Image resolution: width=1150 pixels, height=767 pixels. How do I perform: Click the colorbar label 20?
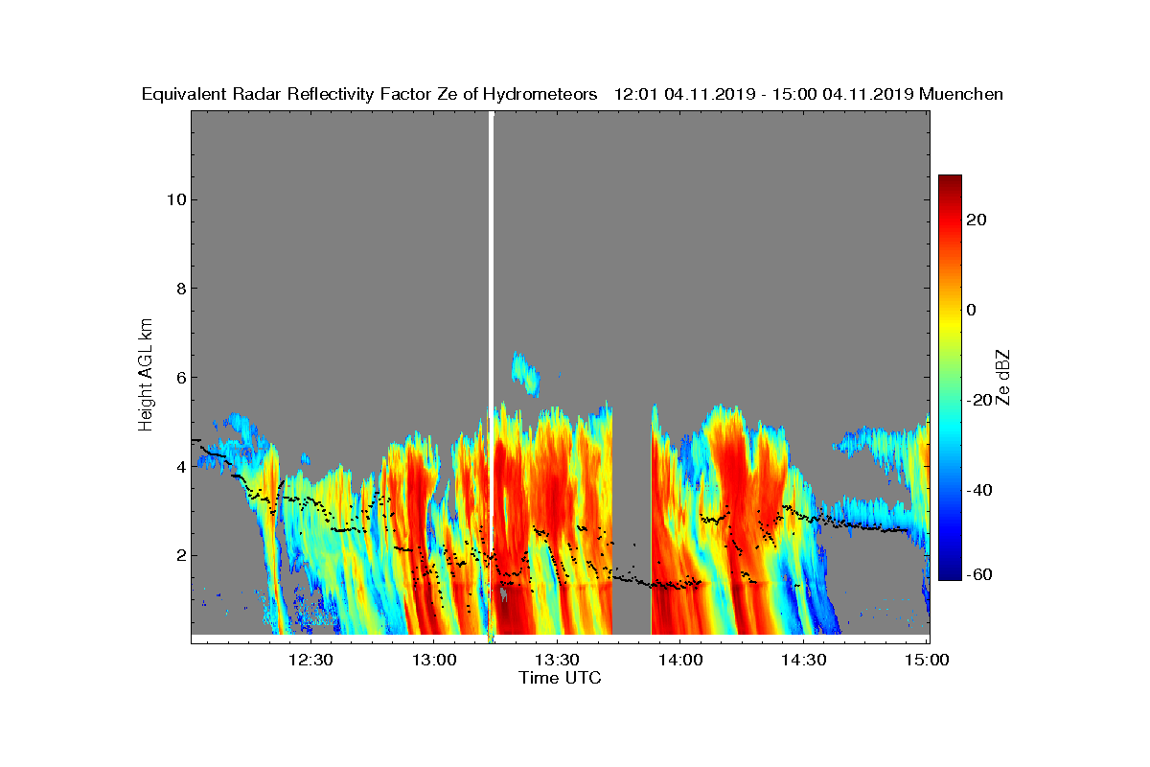(x=977, y=220)
